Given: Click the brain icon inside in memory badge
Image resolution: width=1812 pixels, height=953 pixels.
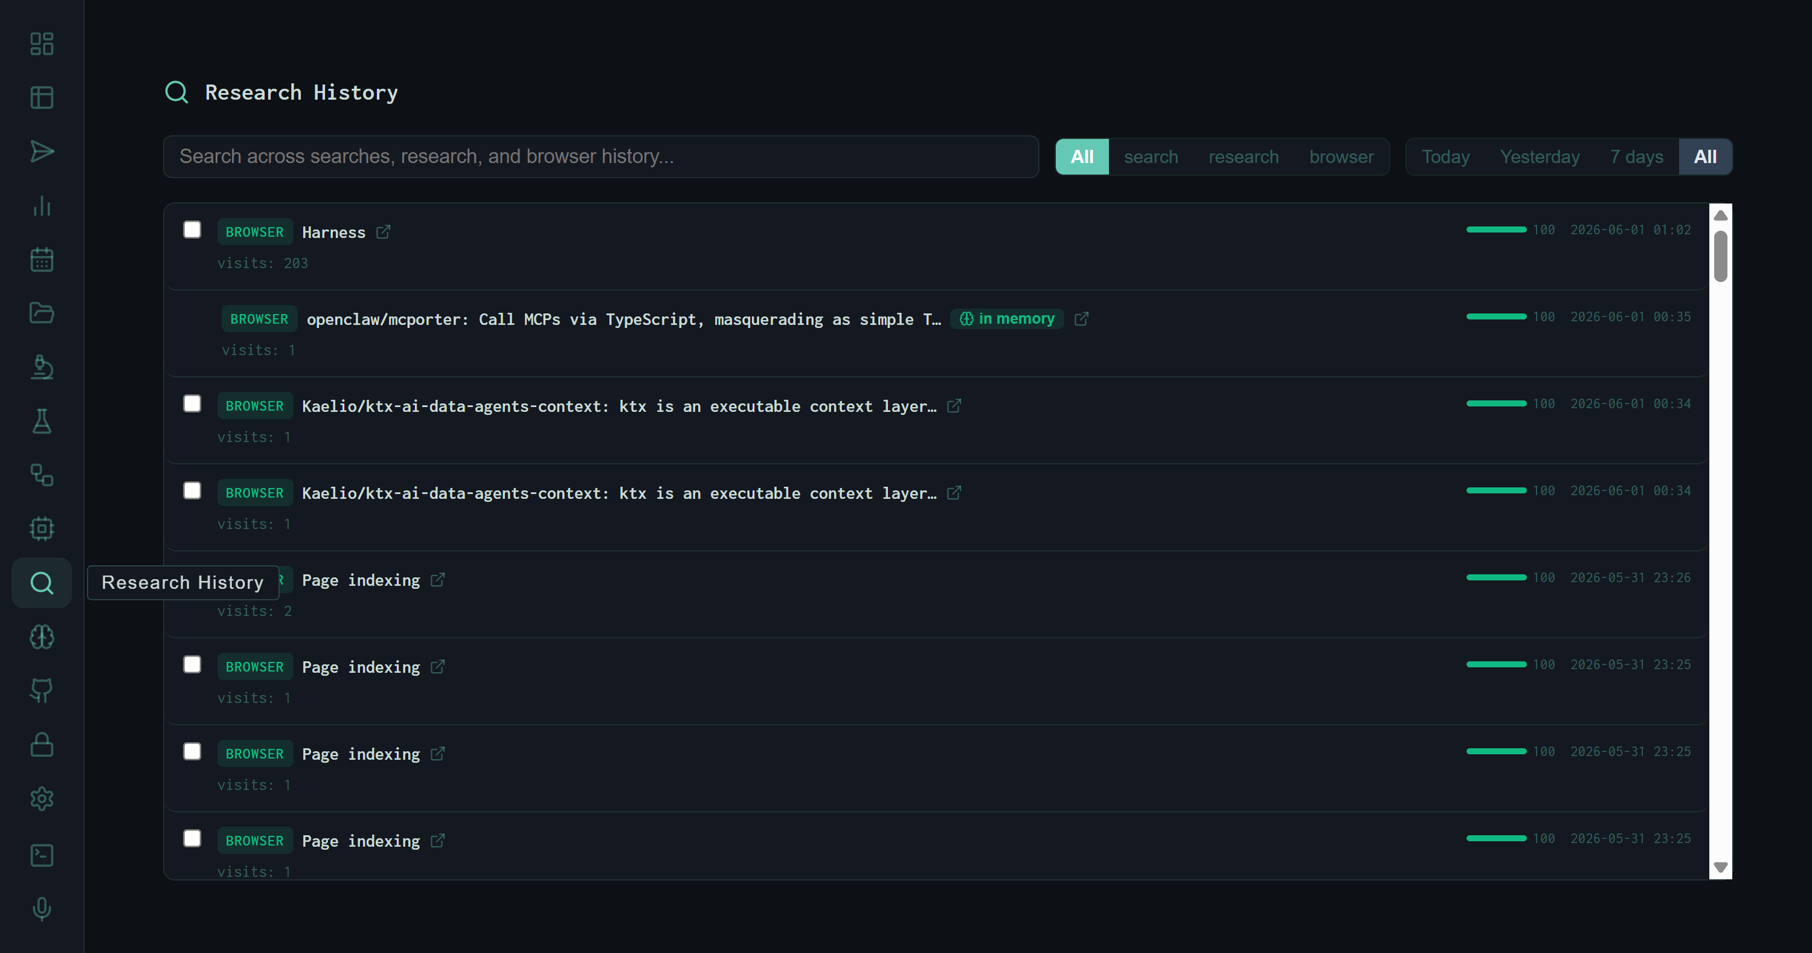Looking at the screenshot, I should tap(966, 319).
